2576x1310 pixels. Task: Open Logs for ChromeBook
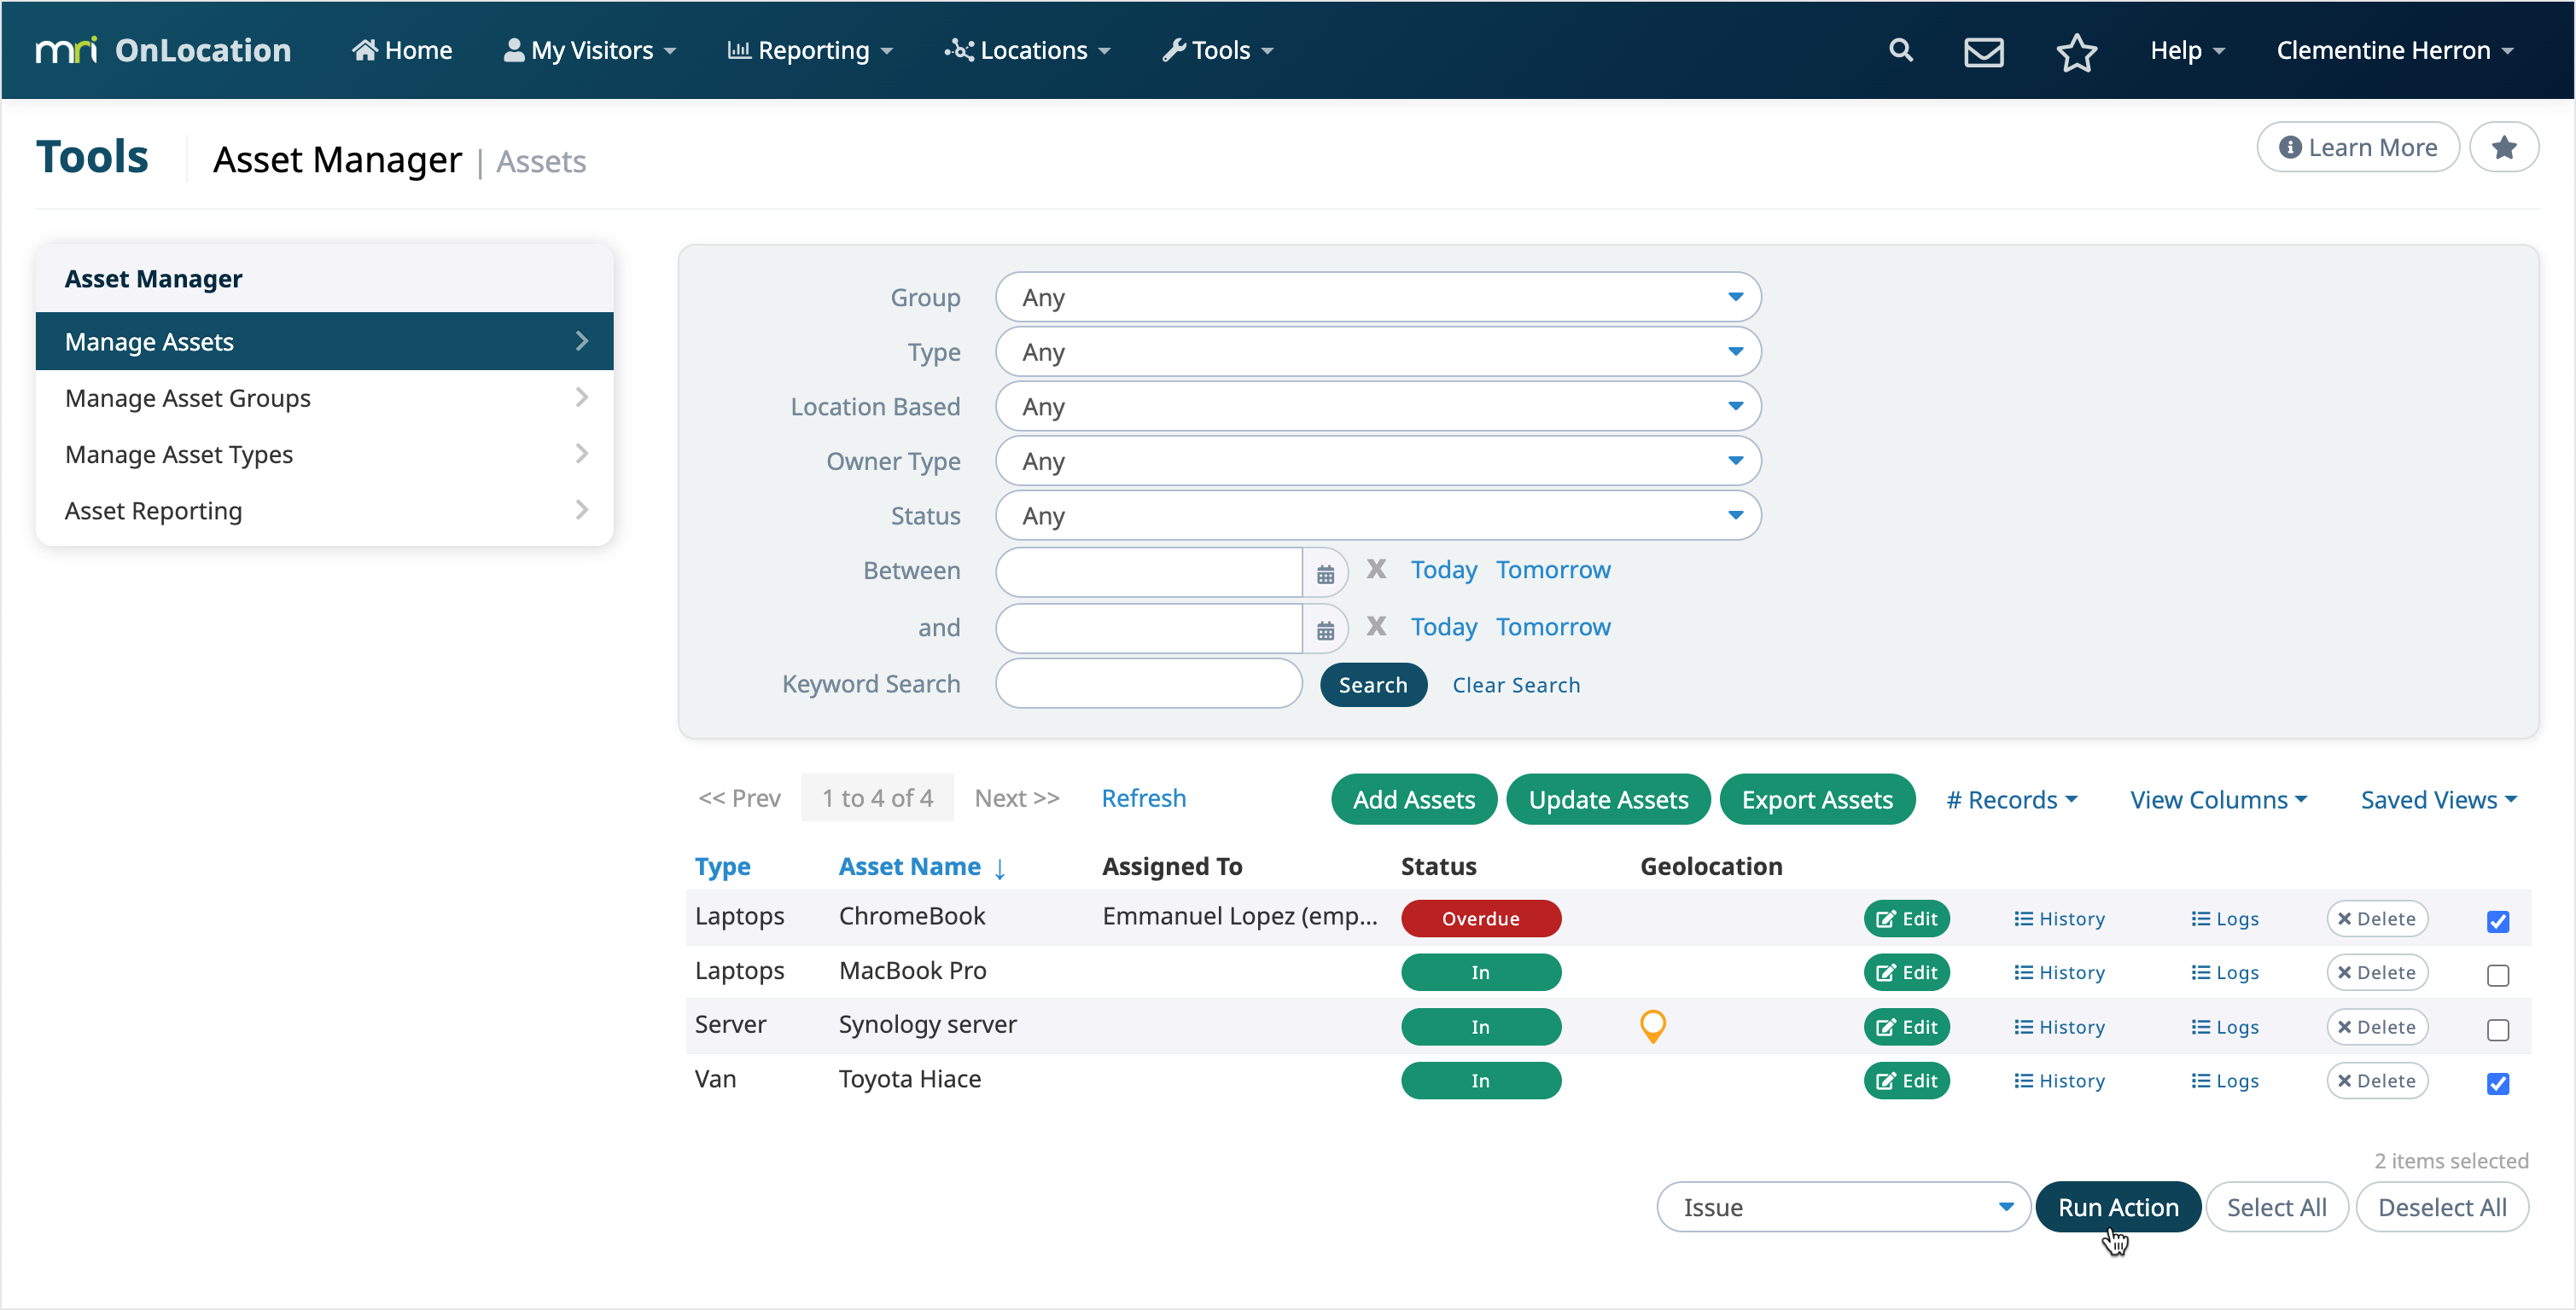2224,919
